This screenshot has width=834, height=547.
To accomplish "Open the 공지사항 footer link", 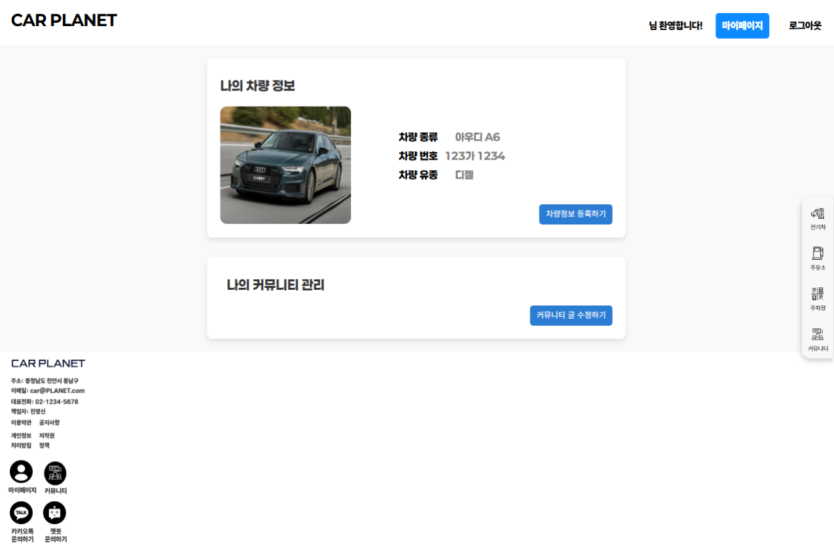I will click(x=49, y=423).
